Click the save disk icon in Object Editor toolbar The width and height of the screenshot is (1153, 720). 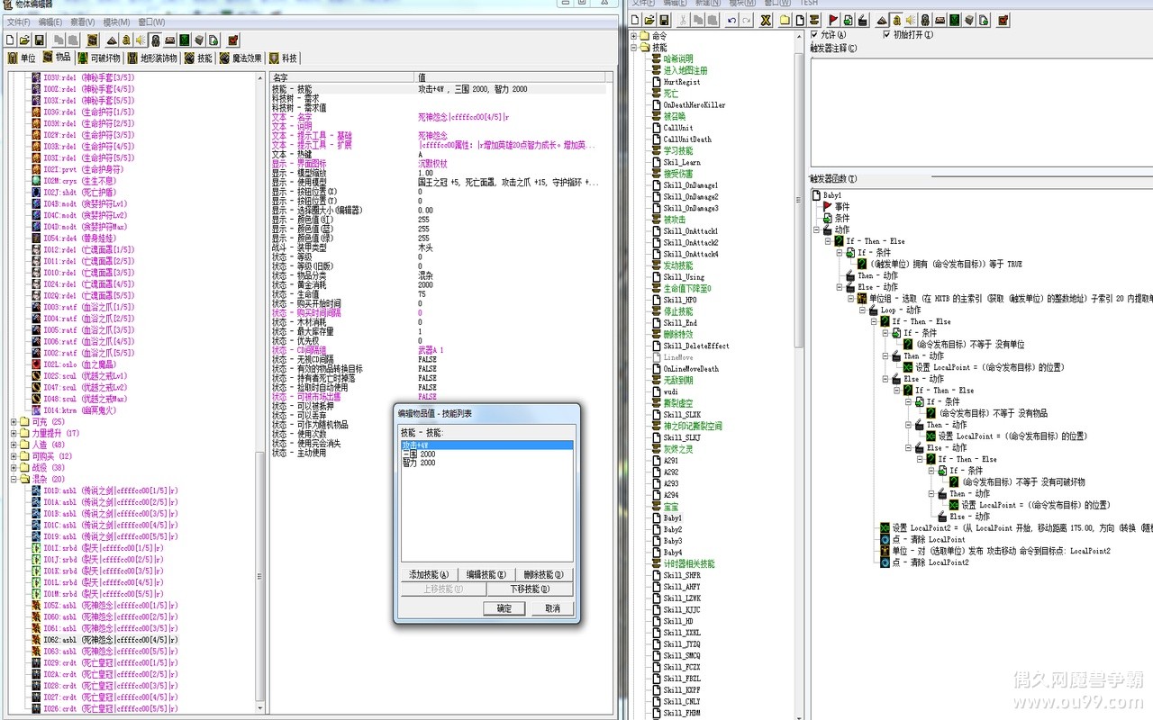[40, 40]
